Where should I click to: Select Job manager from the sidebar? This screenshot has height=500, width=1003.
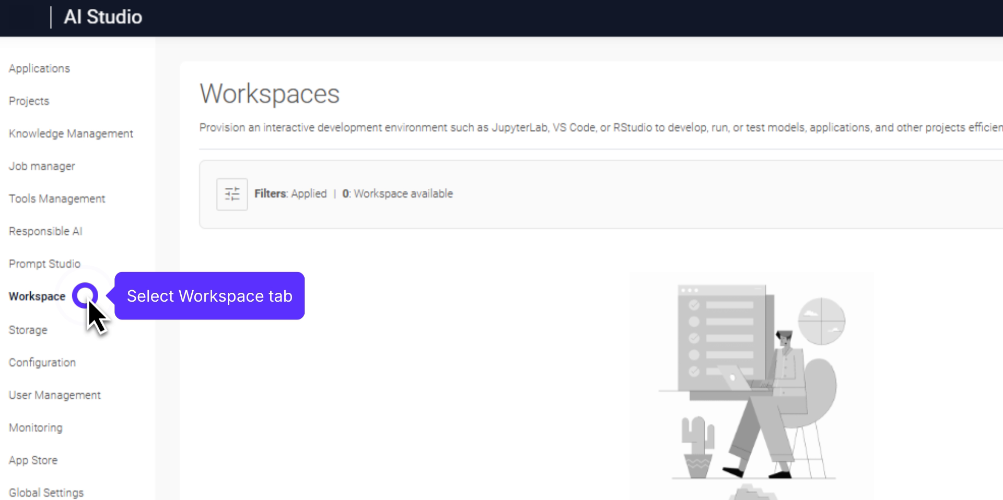coord(42,166)
